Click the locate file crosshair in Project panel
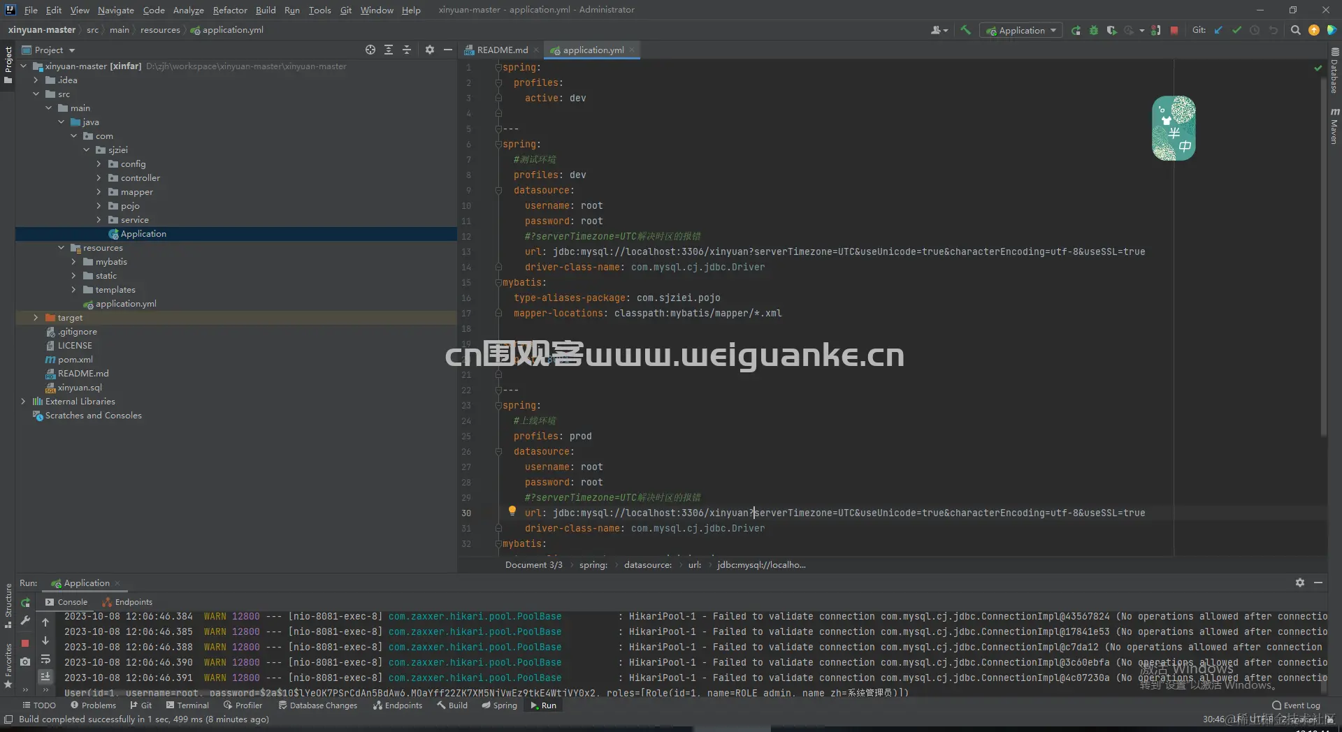The width and height of the screenshot is (1342, 732). (370, 50)
